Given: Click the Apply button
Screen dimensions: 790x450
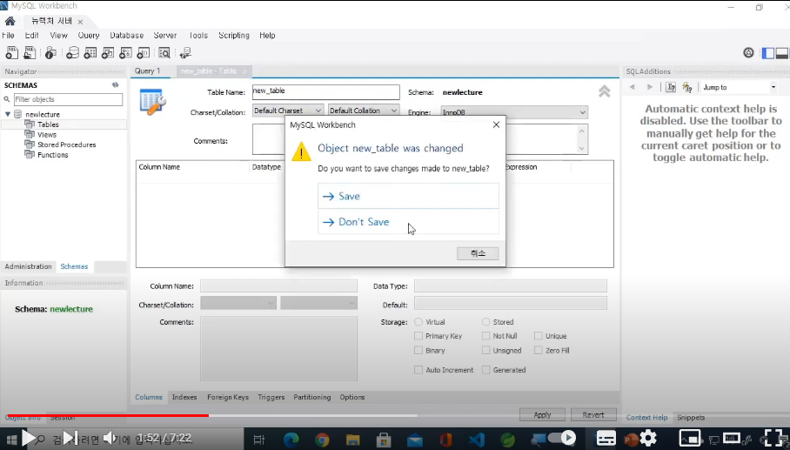Looking at the screenshot, I should coord(542,414).
